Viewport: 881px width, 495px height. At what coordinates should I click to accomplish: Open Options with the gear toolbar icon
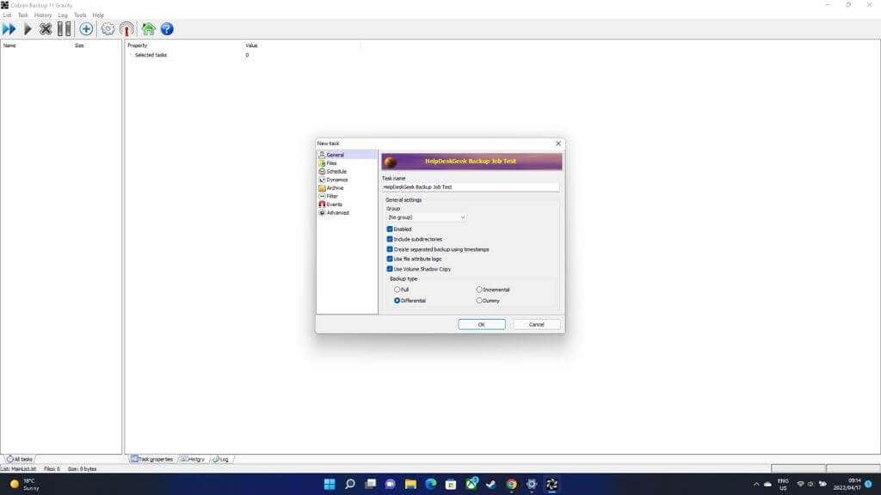click(108, 29)
